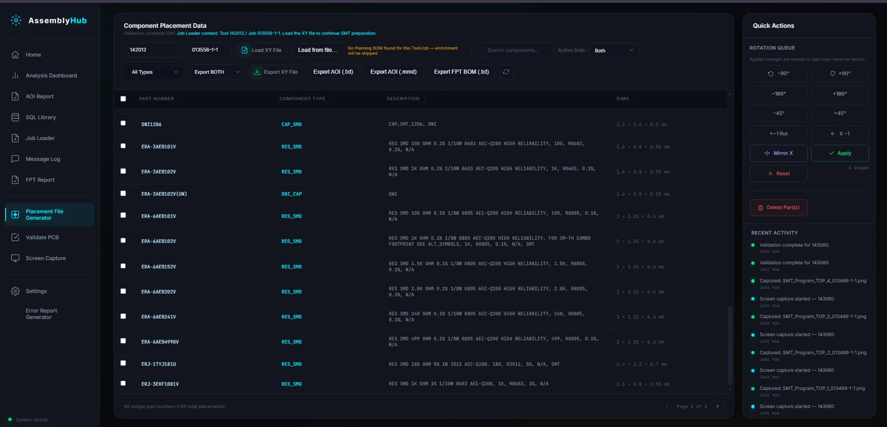Go to Job Loader icon
This screenshot has height=427, width=887.
[16, 138]
